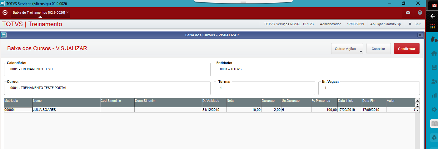Click the Data Fim column header
Image resolution: width=438 pixels, height=149 pixels.
pos(374,102)
